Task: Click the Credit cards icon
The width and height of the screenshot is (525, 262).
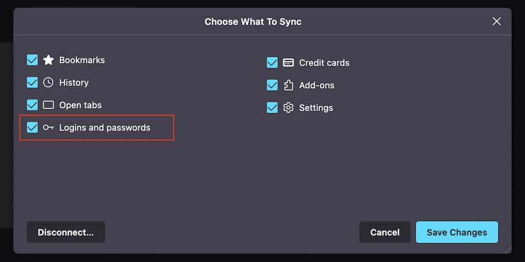Action: tap(288, 63)
